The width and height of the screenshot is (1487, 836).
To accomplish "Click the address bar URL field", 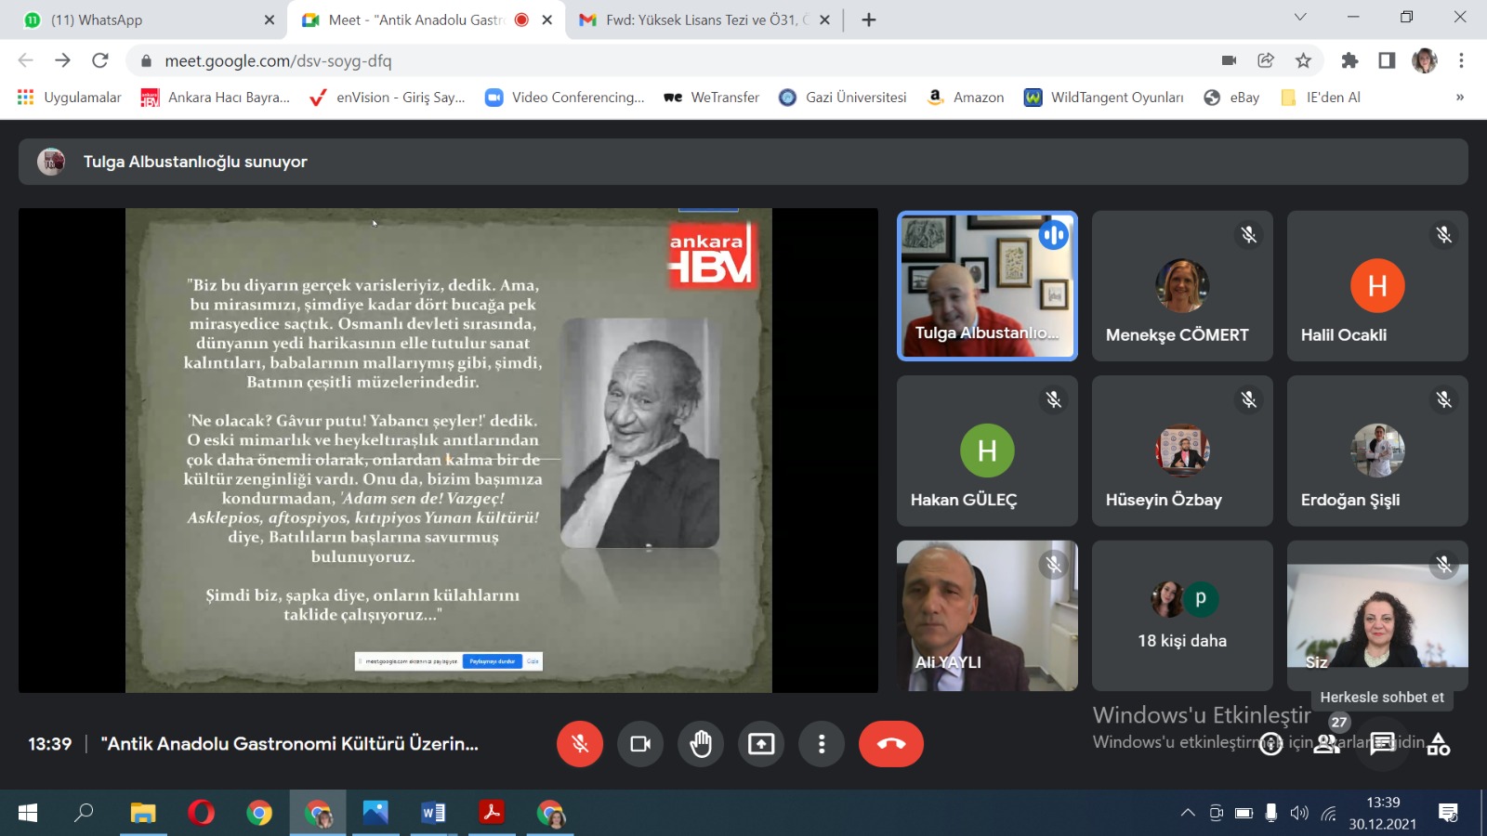I will [651, 60].
